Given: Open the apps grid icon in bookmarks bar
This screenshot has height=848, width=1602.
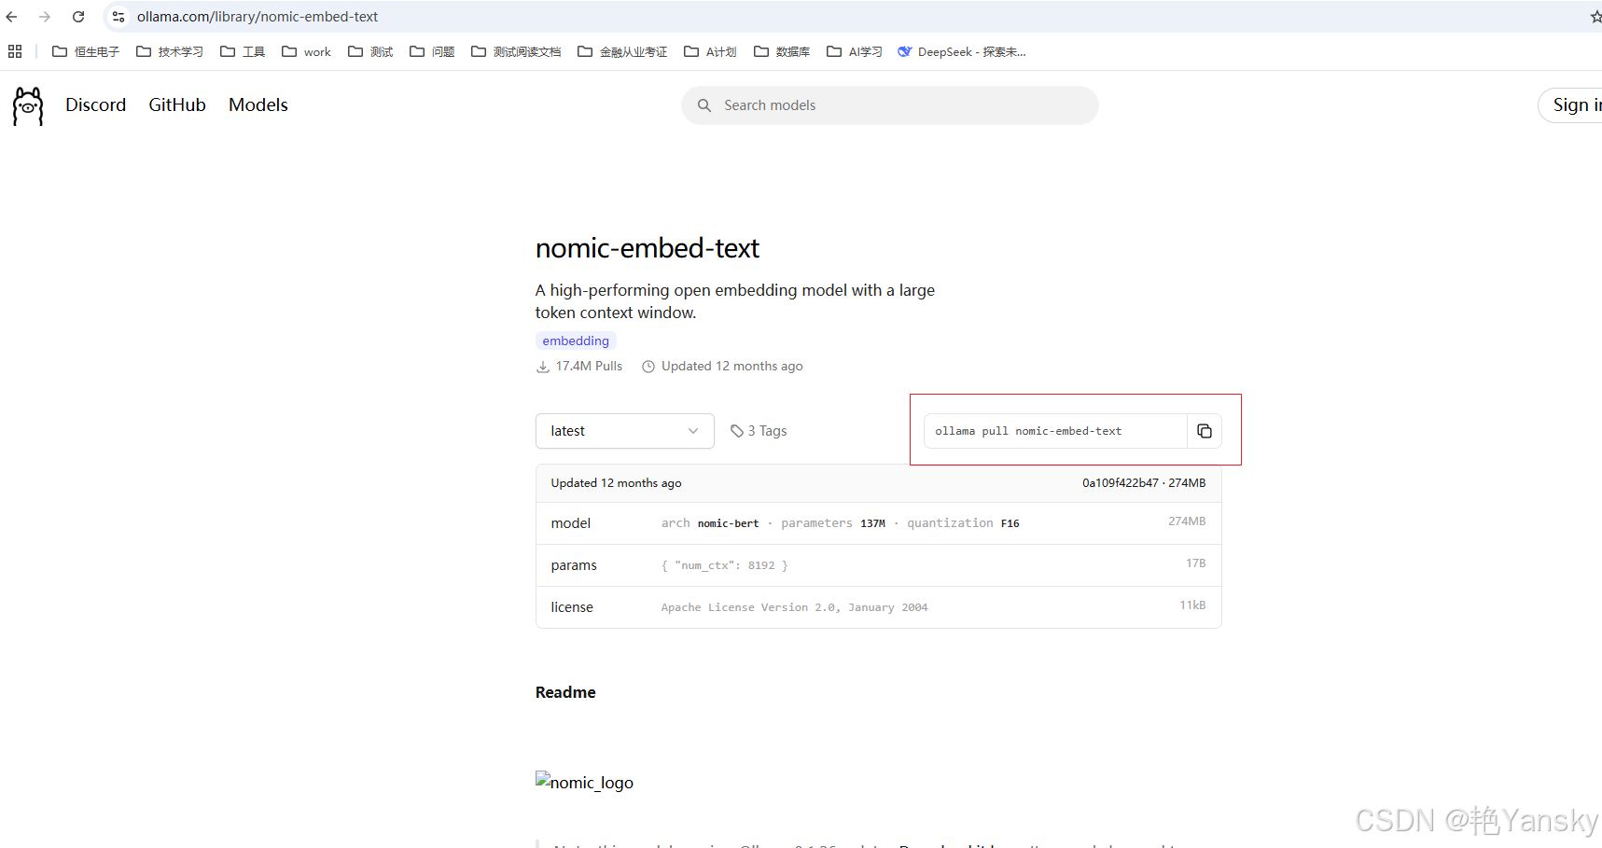Looking at the screenshot, I should [x=15, y=51].
